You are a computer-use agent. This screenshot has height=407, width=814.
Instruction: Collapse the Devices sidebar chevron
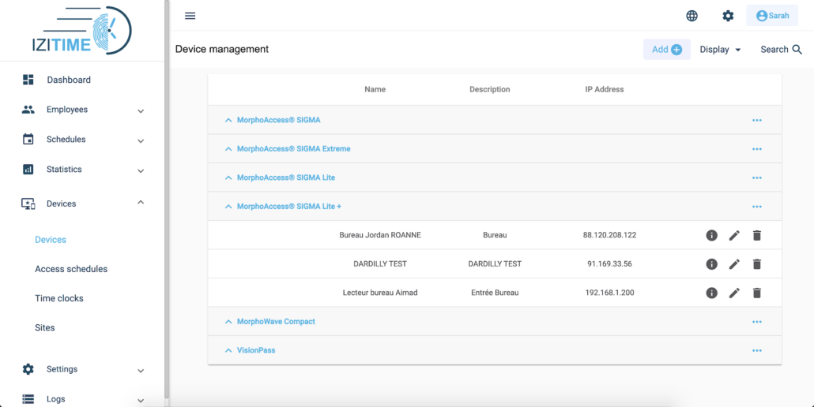(141, 202)
